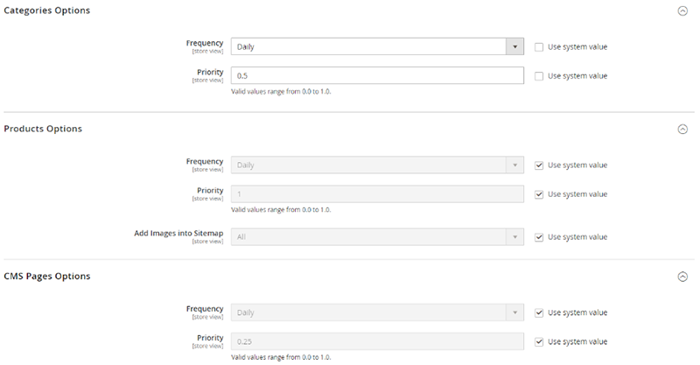The width and height of the screenshot is (700, 365).
Task: Uncheck Use system value for CMS Priority
Action: 539,341
